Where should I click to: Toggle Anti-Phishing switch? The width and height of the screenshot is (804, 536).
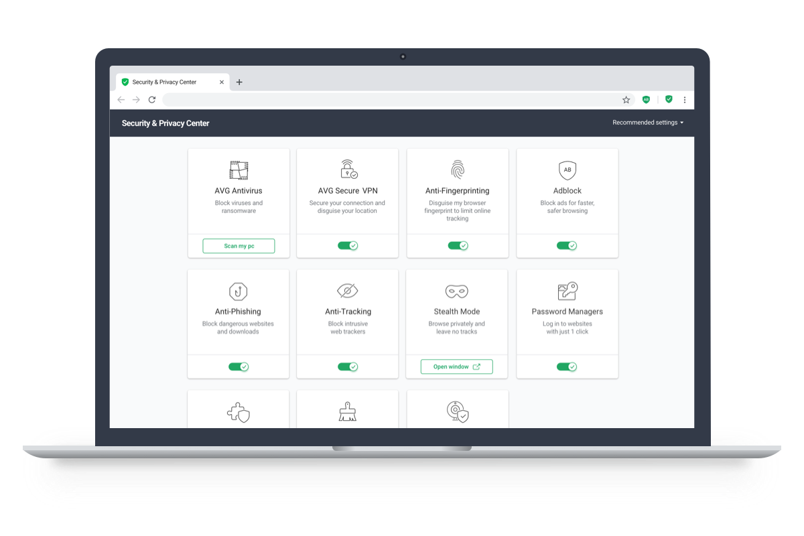[x=239, y=367]
